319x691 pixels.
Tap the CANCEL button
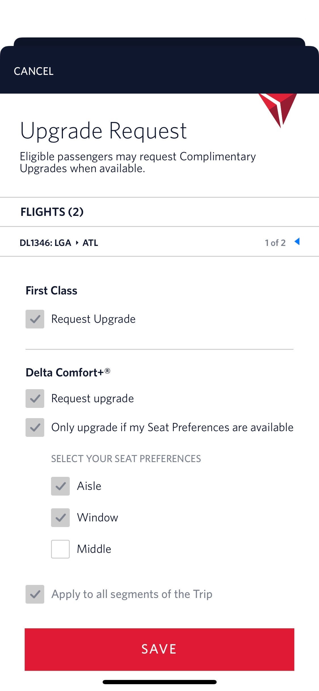33,71
